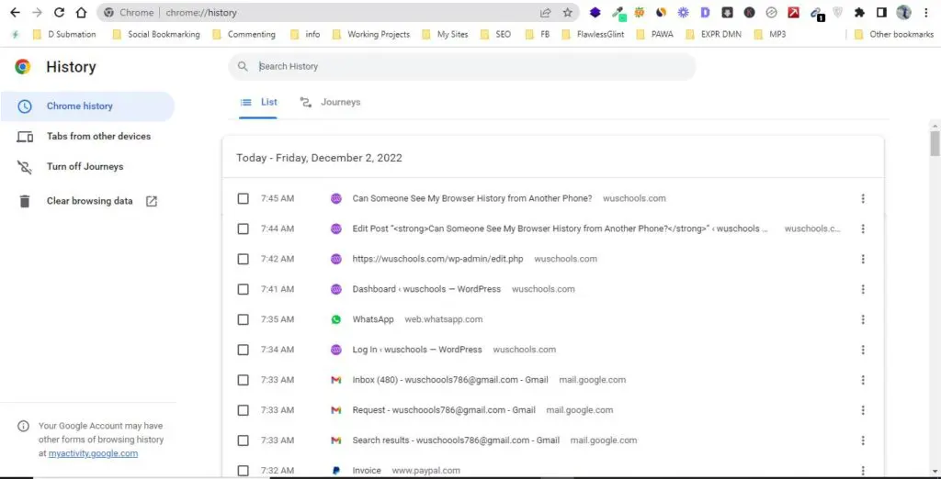The height and width of the screenshot is (479, 941).
Task: Open the user profile avatar
Action: click(x=903, y=13)
